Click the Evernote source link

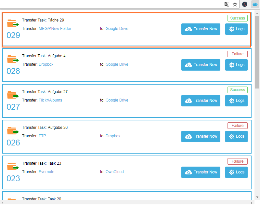click(46, 172)
